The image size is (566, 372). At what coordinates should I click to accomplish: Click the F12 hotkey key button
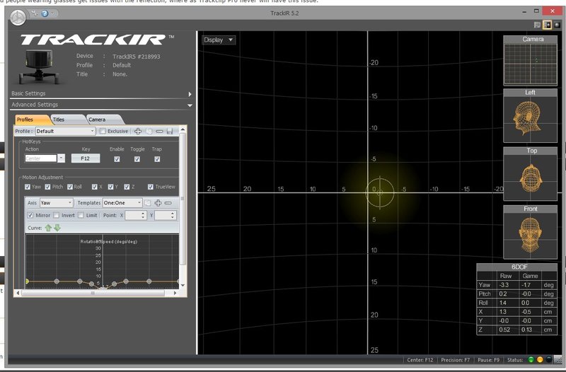pyautogui.click(x=86, y=158)
